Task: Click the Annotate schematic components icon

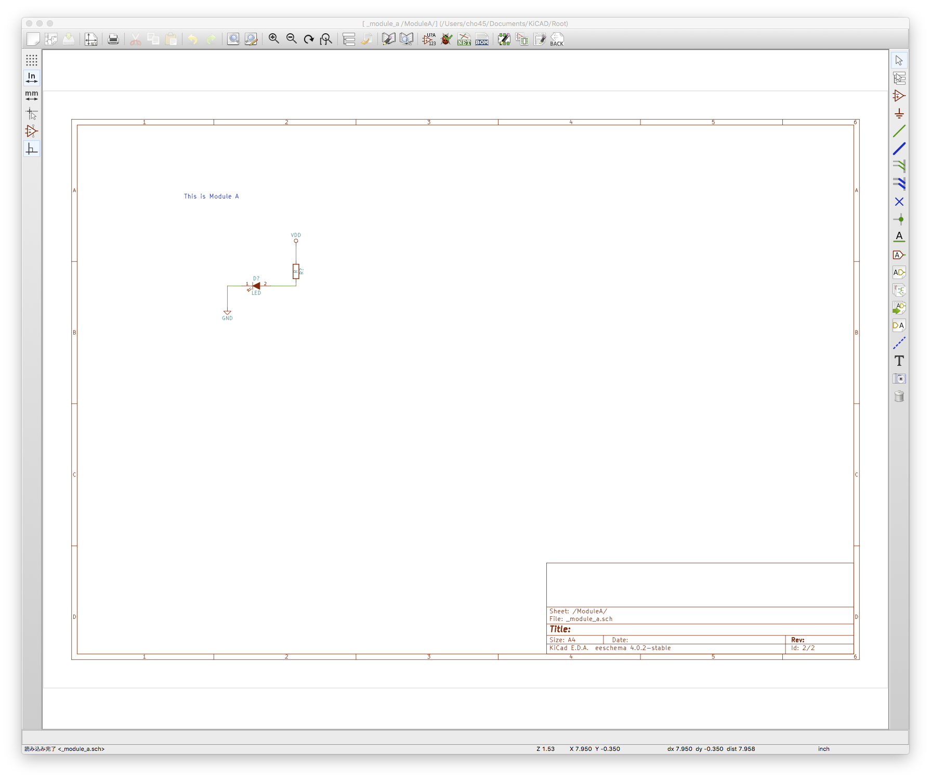Action: click(x=429, y=39)
